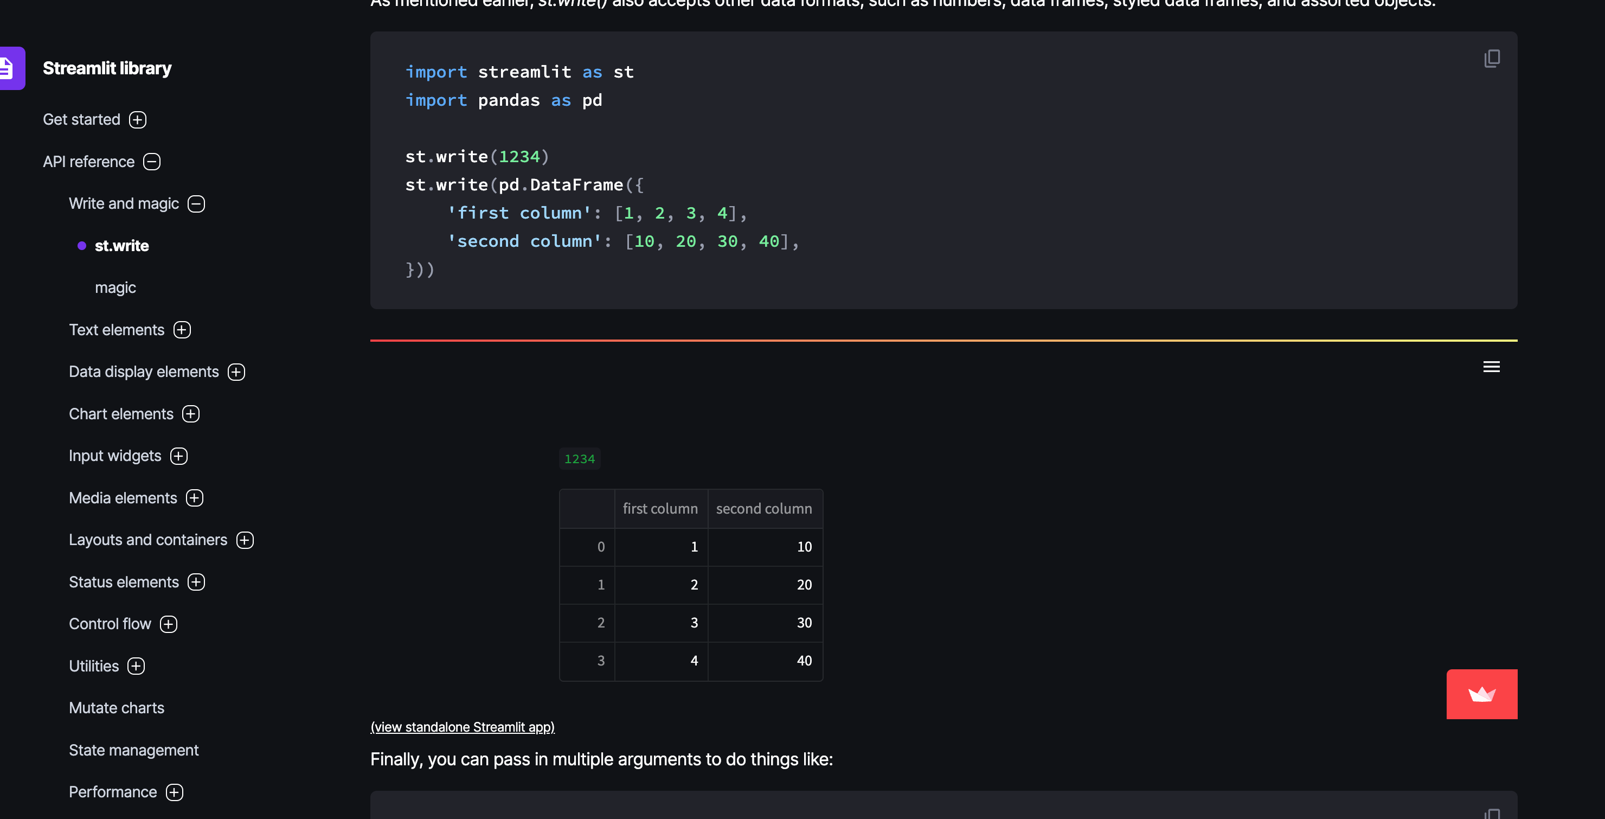
Task: Open the State management page
Action: coord(133,750)
